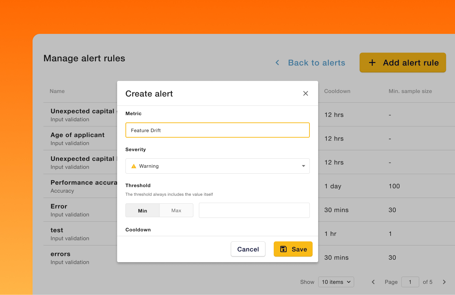Viewport: 455px width, 295px height.
Task: Save the new alert
Action: click(x=293, y=249)
